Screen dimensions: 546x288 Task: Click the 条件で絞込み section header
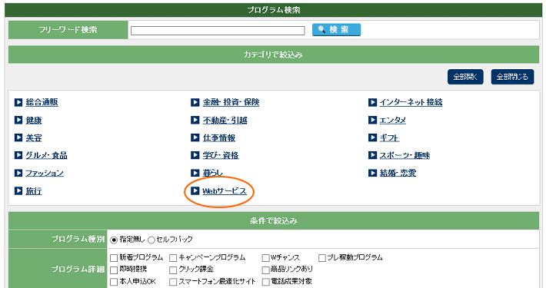coord(273,221)
